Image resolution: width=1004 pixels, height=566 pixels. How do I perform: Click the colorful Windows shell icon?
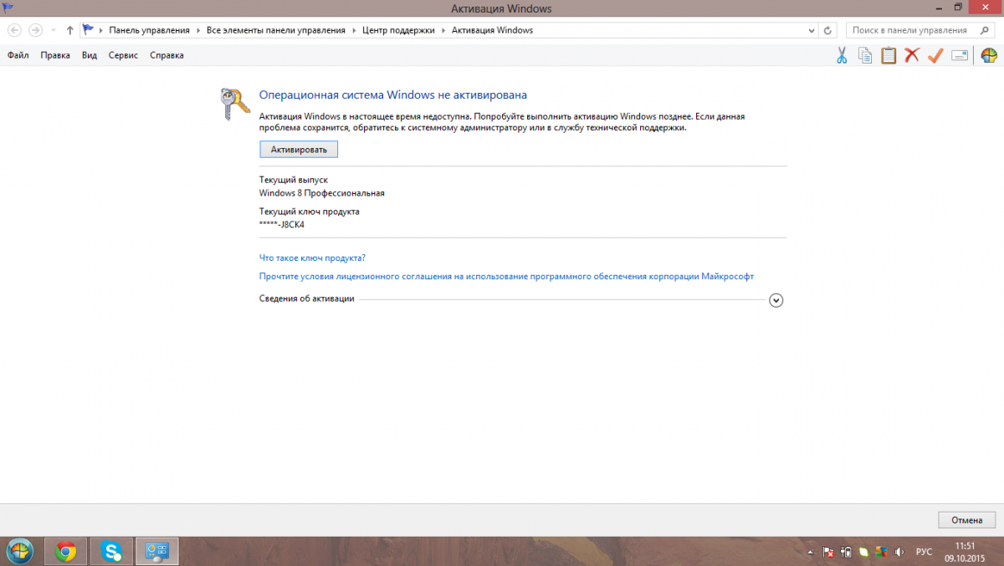tap(989, 55)
